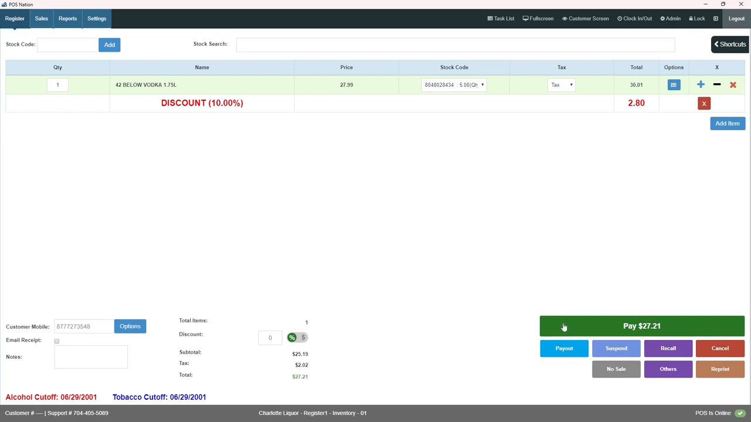This screenshot has height=422, width=751.
Task: Click the discount amount 2.80
Action: (x=636, y=103)
